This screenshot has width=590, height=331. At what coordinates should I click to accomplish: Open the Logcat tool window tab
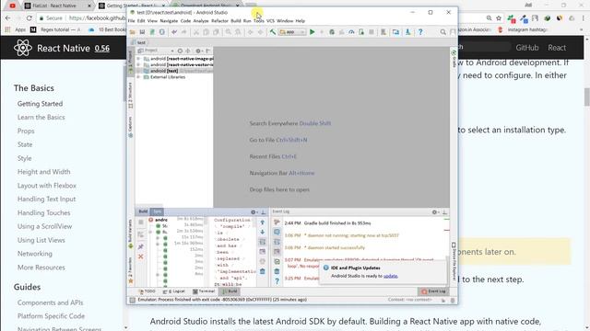(x=174, y=291)
